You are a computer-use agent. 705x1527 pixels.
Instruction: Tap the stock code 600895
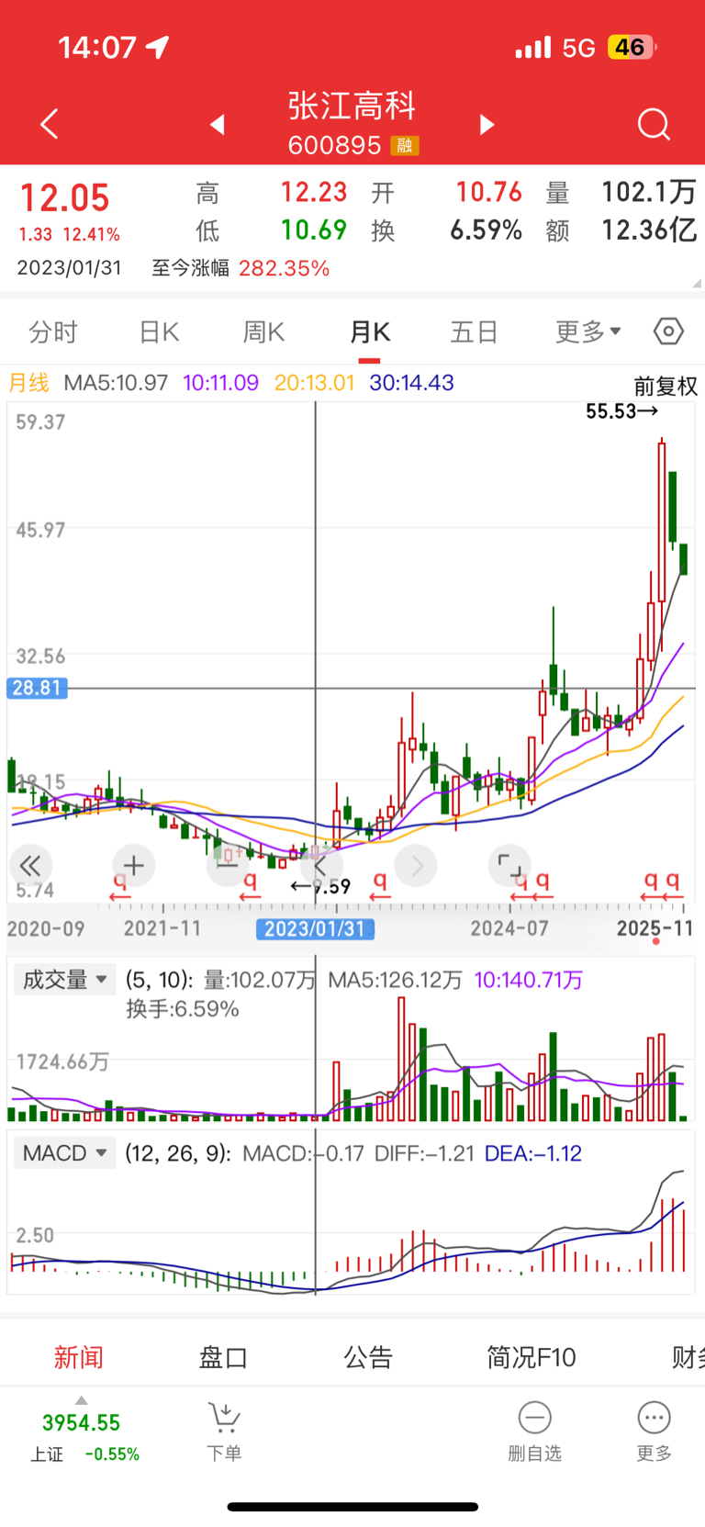pyautogui.click(x=334, y=145)
